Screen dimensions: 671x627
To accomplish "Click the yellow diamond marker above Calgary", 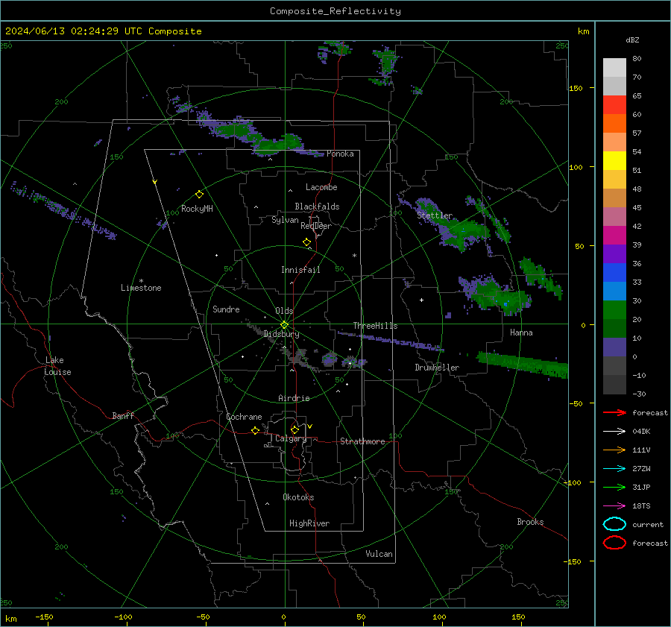I will (294, 429).
